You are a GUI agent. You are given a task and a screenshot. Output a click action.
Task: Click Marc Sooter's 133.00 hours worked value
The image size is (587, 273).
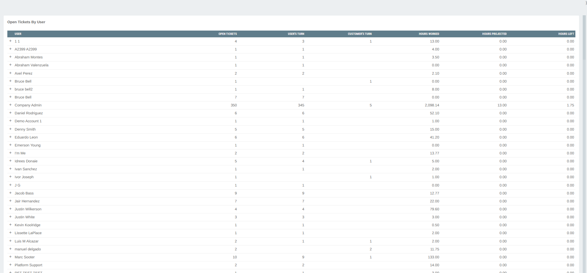coord(433,257)
